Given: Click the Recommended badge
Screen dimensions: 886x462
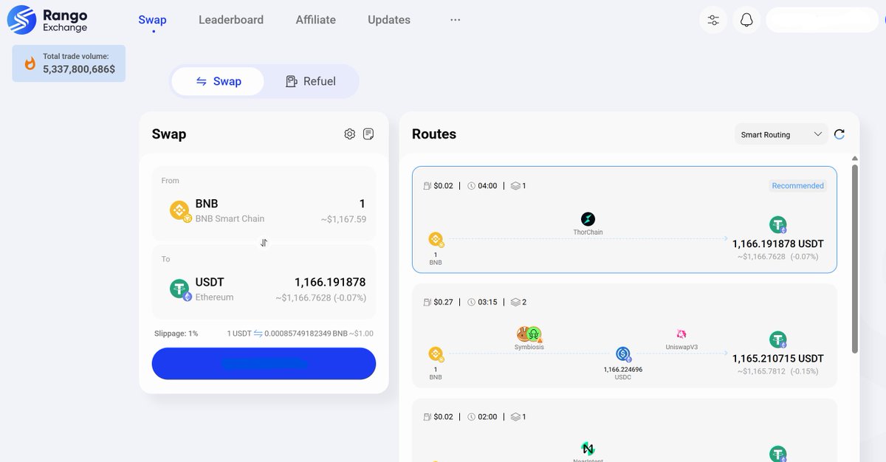Looking at the screenshot, I should coord(797,186).
